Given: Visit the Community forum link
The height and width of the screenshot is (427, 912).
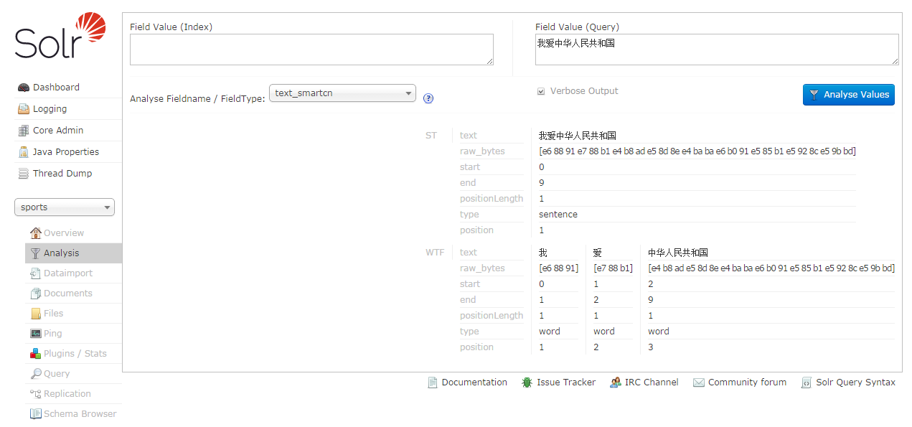Looking at the screenshot, I should (747, 383).
